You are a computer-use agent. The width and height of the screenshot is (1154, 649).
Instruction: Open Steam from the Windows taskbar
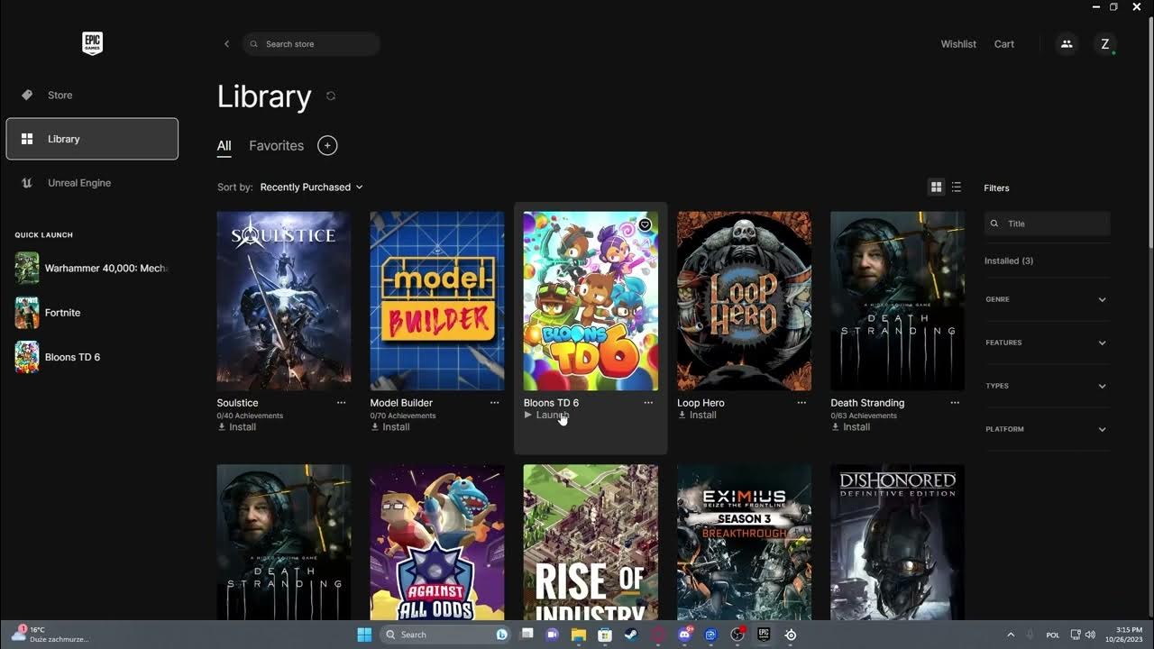[x=631, y=635]
